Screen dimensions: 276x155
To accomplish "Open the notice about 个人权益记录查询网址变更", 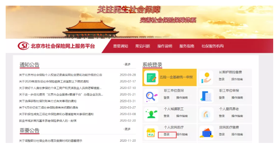I will [61, 75].
